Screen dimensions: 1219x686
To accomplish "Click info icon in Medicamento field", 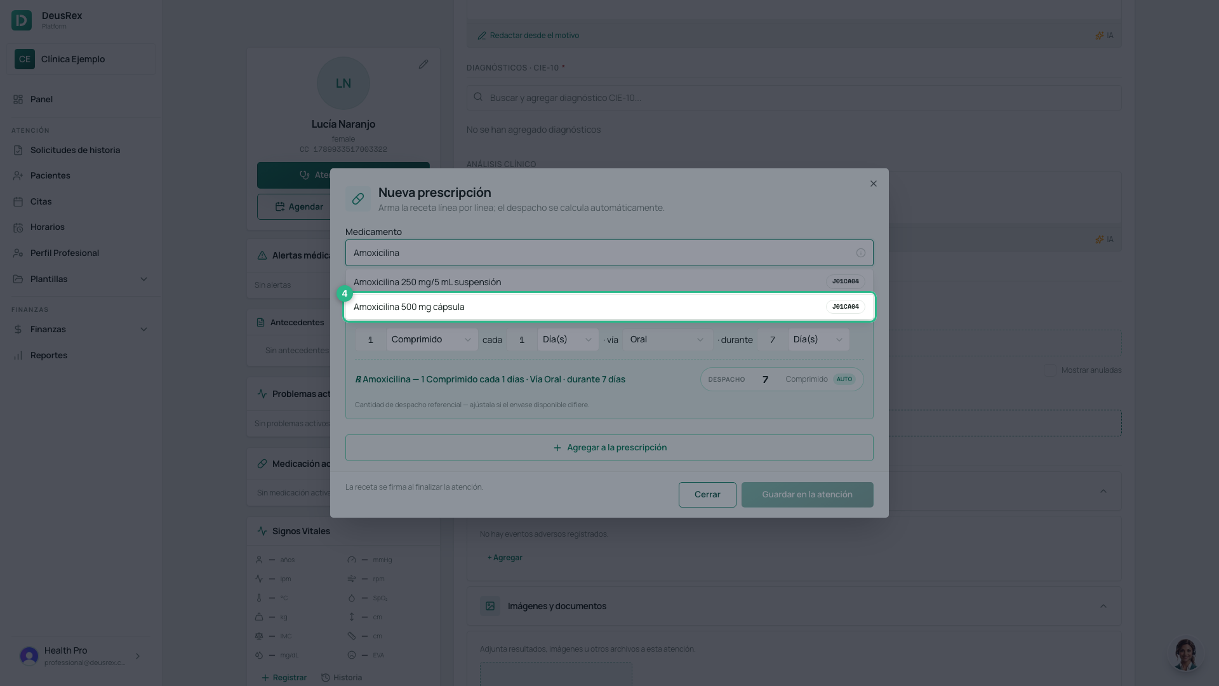I will pos(861,253).
